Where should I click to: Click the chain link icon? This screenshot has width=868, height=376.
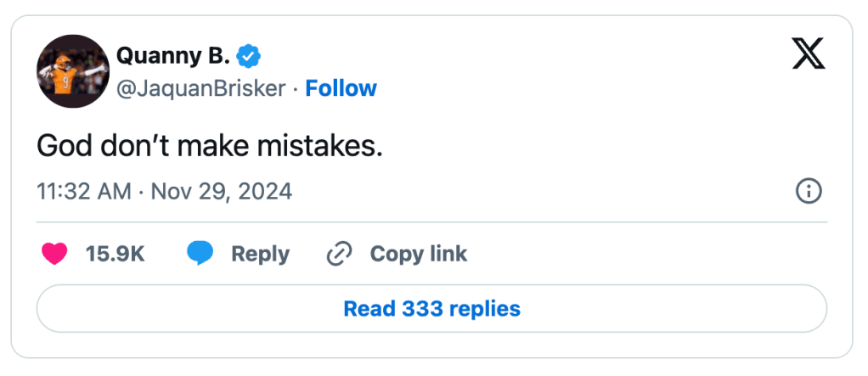(340, 253)
